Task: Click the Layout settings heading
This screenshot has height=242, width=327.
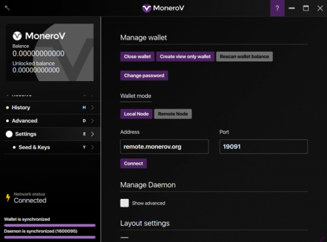Action: [145, 223]
